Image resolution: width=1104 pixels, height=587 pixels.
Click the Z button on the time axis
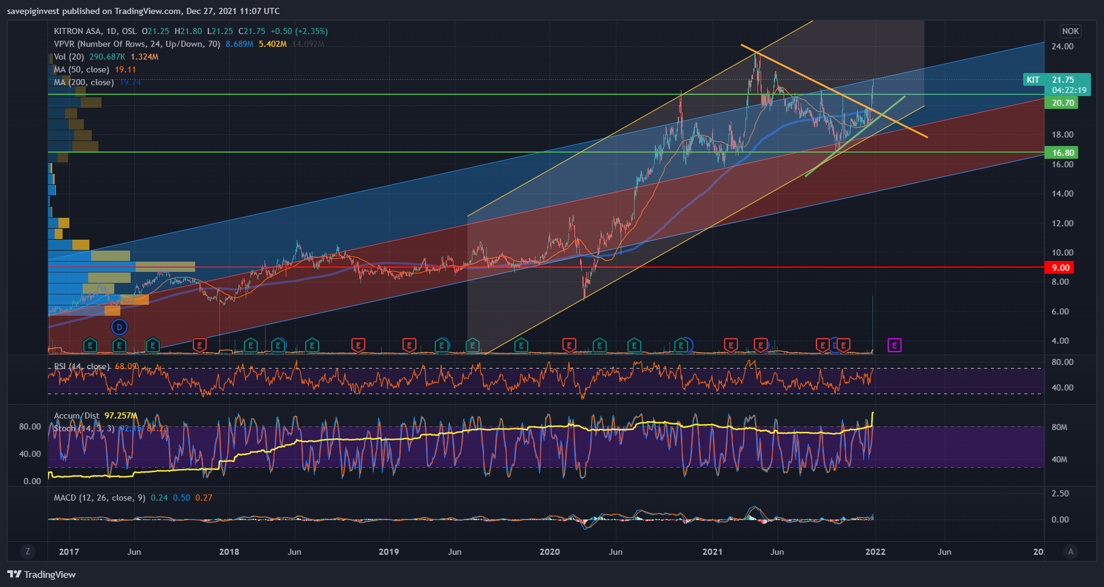pos(27,552)
